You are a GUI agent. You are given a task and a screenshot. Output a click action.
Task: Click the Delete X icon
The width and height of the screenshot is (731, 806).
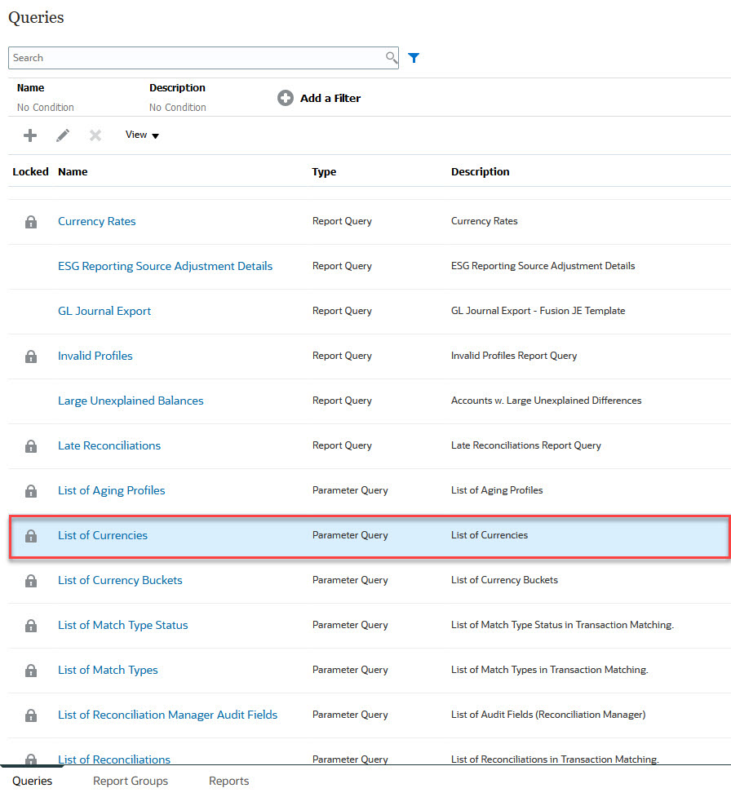pyautogui.click(x=95, y=135)
